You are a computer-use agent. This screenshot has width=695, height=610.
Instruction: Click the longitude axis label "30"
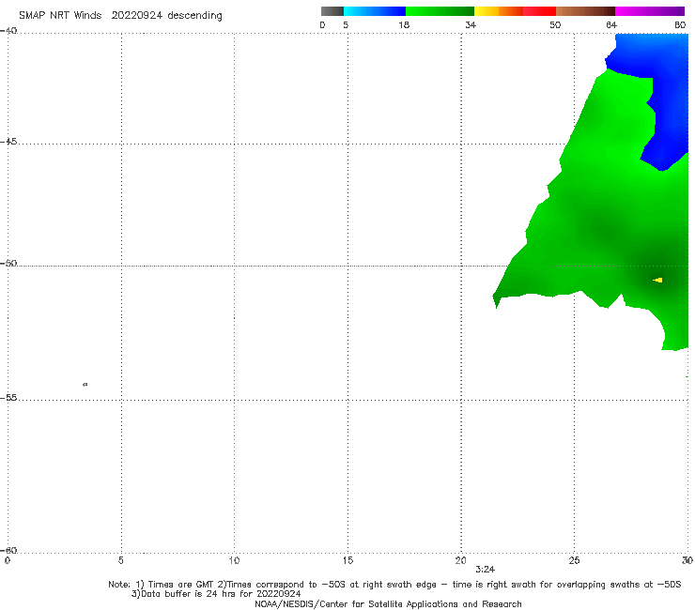(687, 560)
